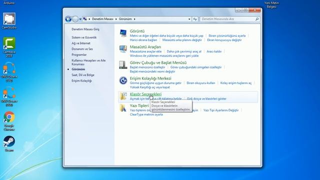
Task: Click the refresh button next to address bar
Action: 195,19
